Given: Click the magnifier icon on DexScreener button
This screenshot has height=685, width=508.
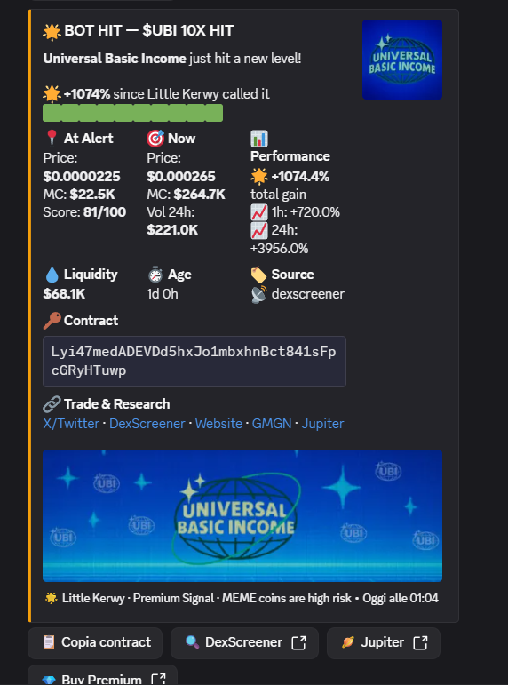Looking at the screenshot, I should pos(192,642).
